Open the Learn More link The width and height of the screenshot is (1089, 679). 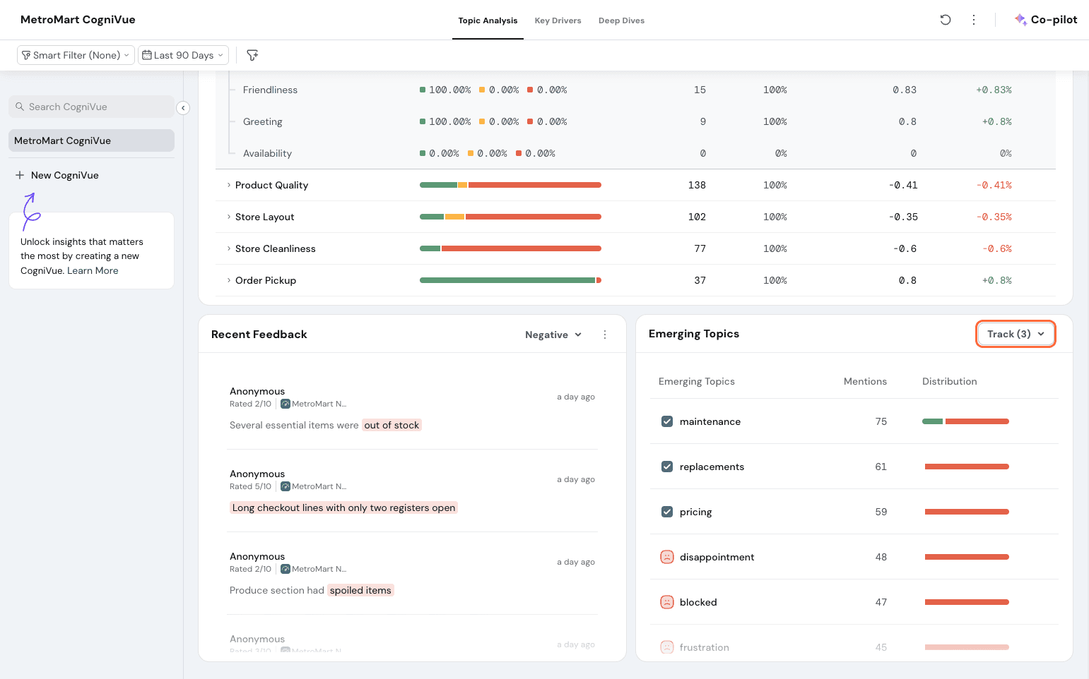(93, 270)
